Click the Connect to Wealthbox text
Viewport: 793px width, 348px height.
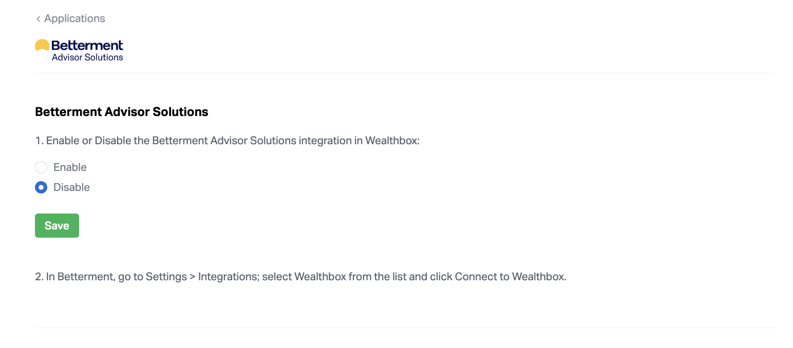coord(510,277)
